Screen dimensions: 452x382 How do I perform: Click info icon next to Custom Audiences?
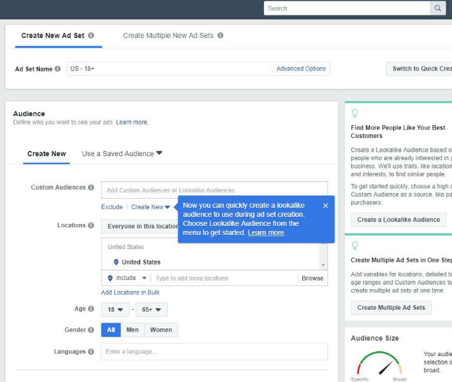(91, 188)
